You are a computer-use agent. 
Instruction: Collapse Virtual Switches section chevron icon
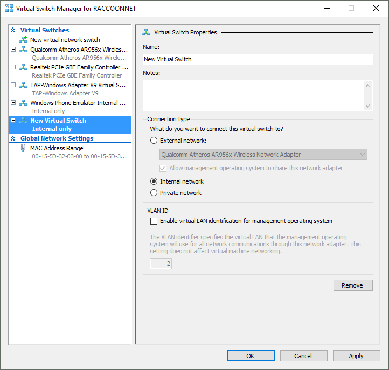pyautogui.click(x=13, y=30)
